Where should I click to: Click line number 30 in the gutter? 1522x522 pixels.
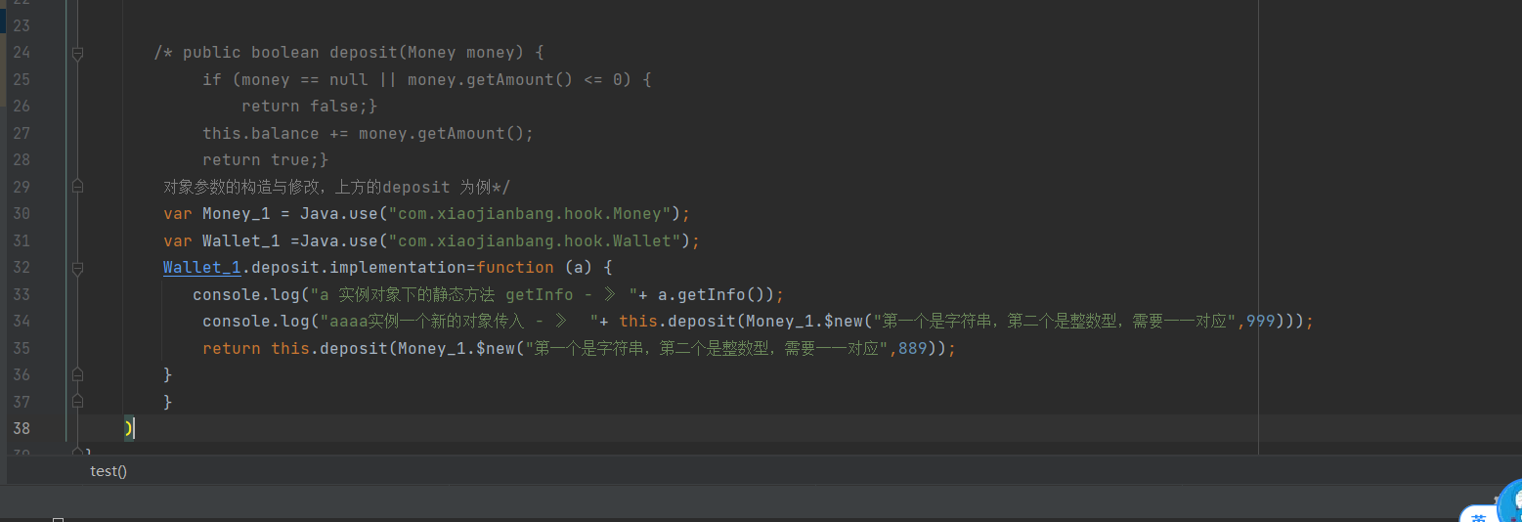point(21,213)
